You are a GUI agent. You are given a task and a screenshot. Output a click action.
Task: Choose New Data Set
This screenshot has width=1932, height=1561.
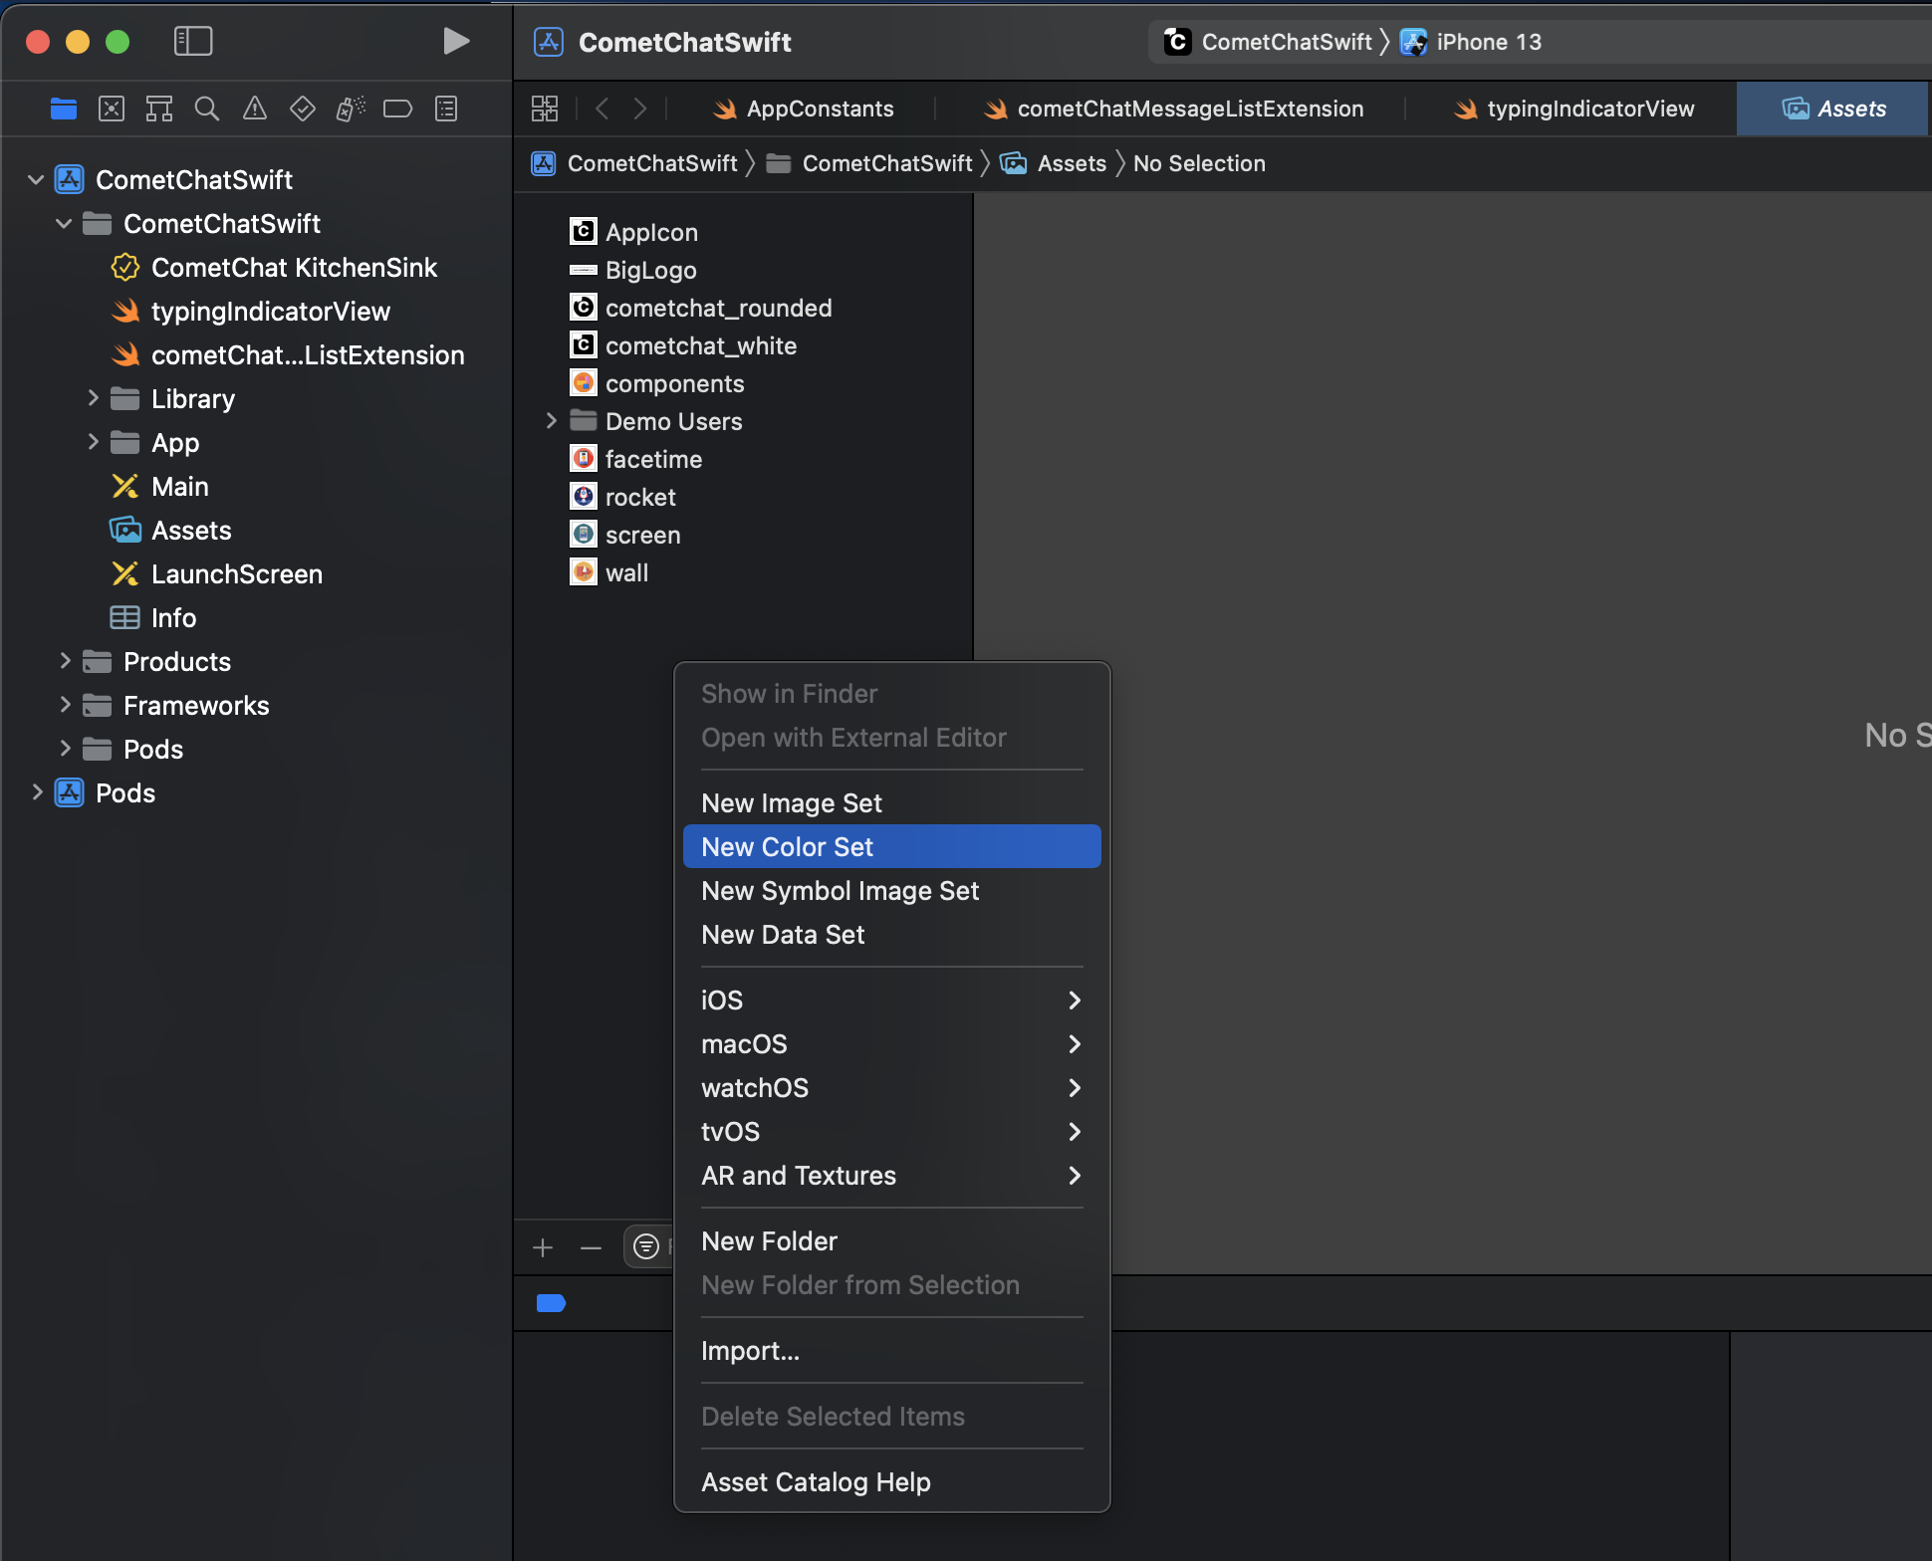point(891,934)
